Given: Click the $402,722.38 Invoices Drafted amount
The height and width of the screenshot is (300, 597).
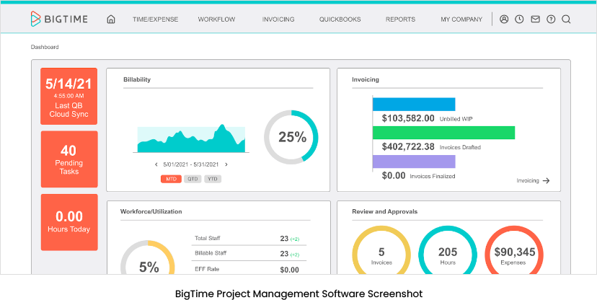Looking at the screenshot, I should pos(408,147).
